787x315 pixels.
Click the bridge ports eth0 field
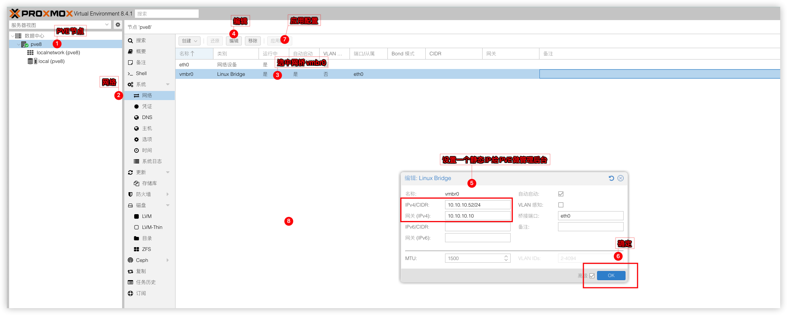(591, 216)
